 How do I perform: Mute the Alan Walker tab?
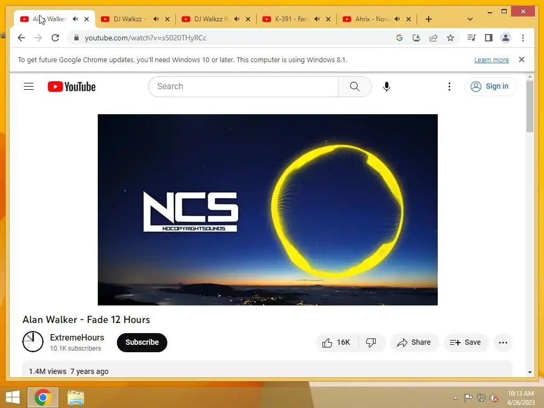[x=75, y=19]
